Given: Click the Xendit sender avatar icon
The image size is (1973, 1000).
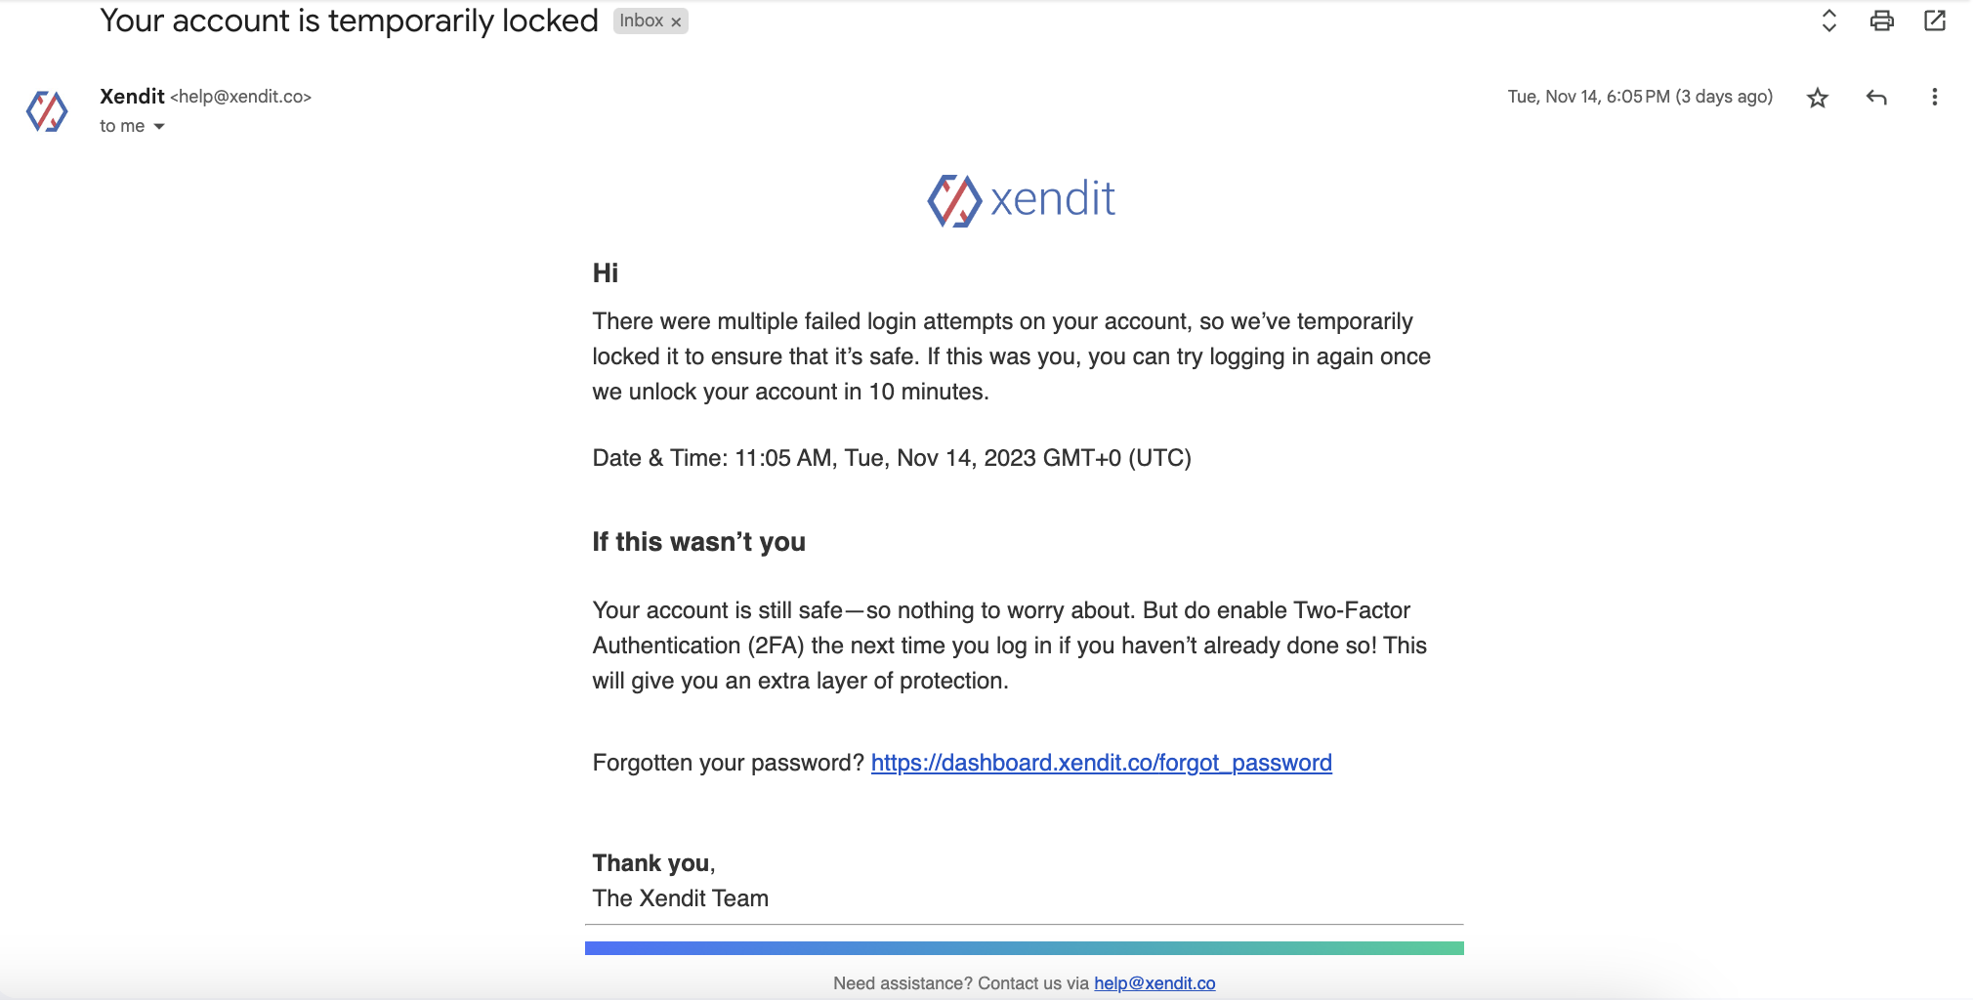Looking at the screenshot, I should coord(47,111).
